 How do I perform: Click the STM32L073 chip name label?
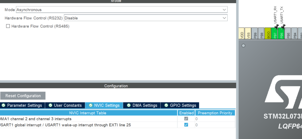[283, 116]
